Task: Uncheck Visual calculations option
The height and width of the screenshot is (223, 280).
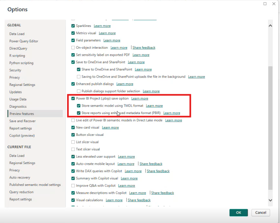Action: [x=73, y=200]
